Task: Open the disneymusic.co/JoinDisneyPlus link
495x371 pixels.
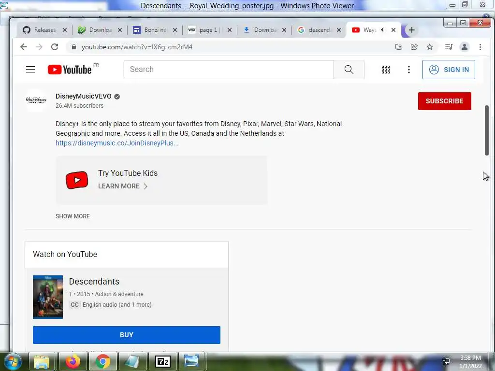Action: coord(117,143)
